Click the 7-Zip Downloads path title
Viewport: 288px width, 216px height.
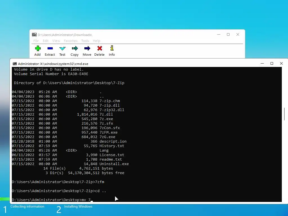[65, 35]
